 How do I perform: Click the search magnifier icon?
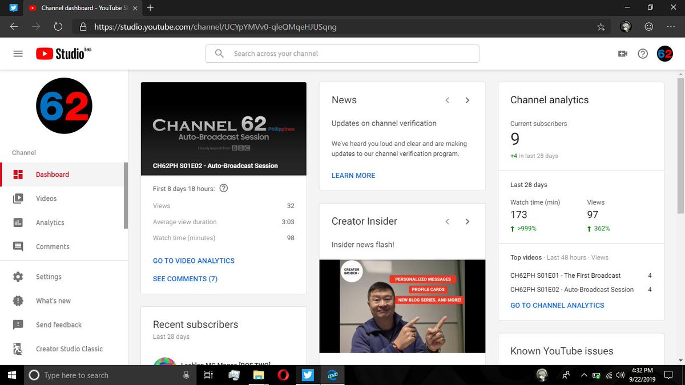219,54
